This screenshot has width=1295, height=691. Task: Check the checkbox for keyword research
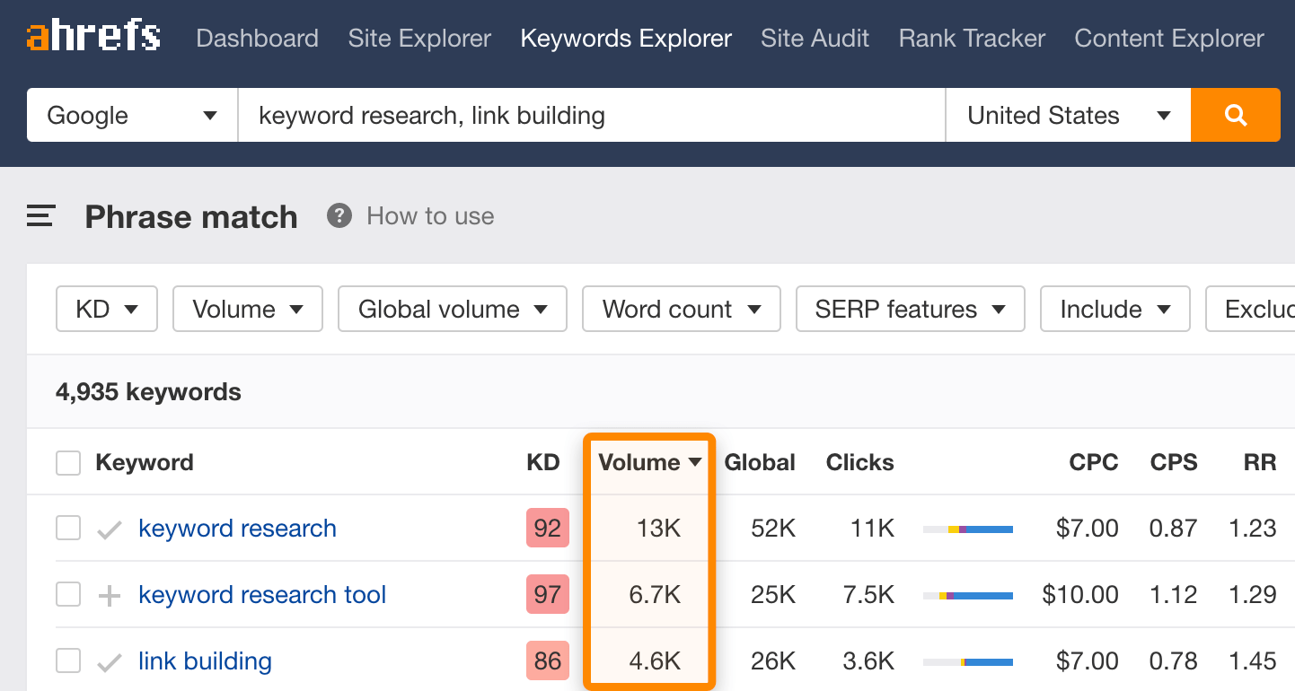click(68, 529)
